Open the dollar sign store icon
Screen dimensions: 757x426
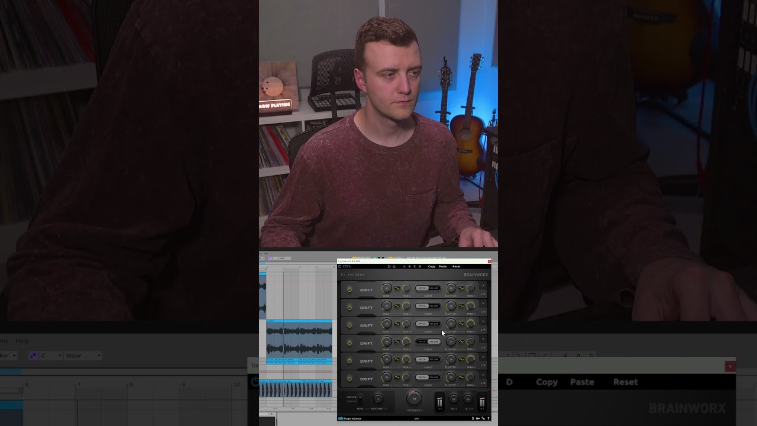click(x=473, y=418)
